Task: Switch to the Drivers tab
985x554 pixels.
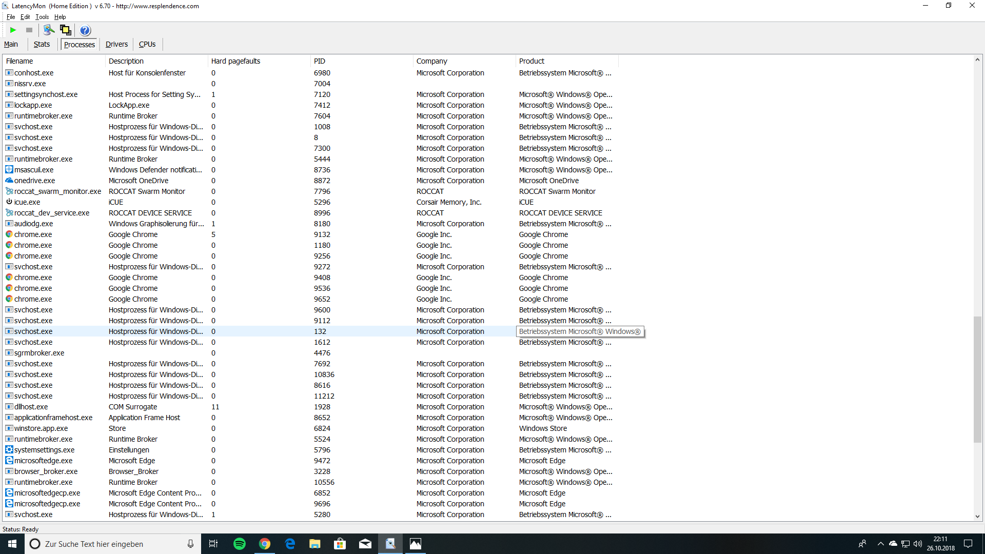Action: coord(116,45)
